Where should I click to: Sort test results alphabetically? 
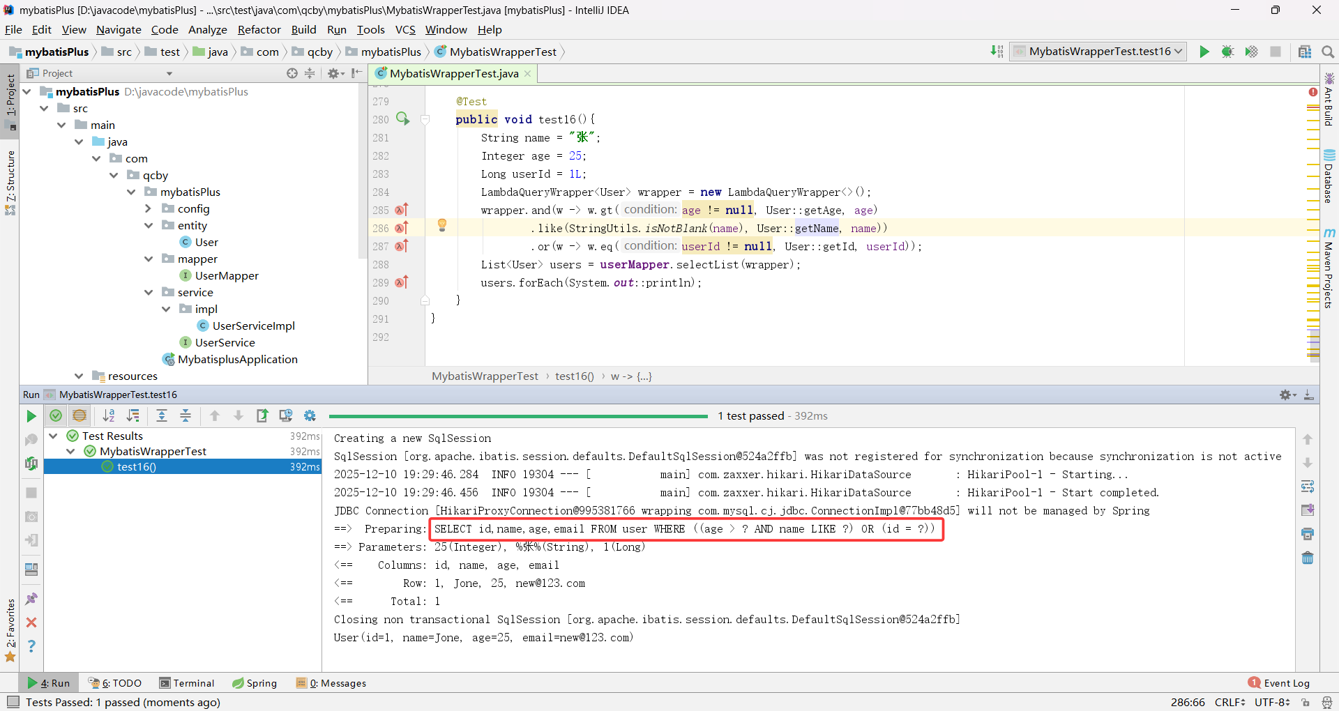click(109, 416)
